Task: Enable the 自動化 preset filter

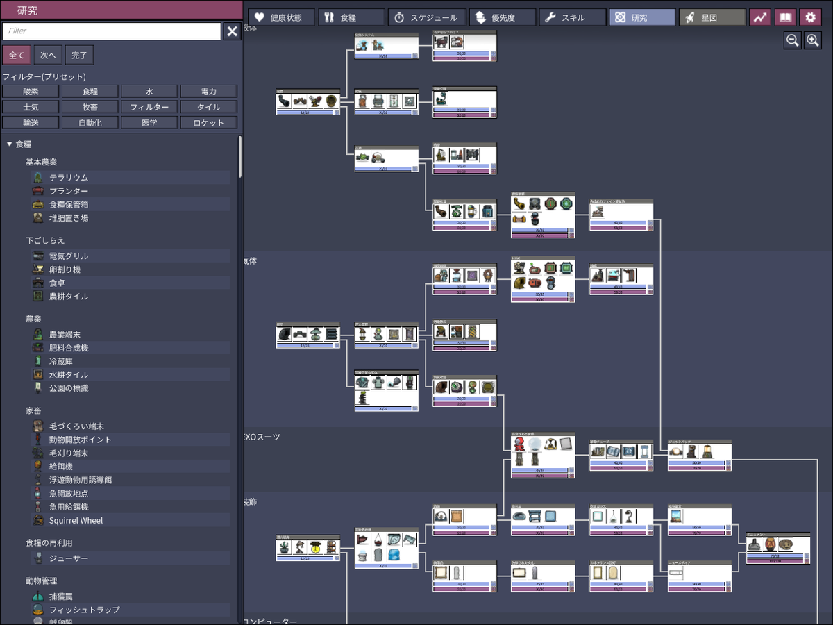Action: click(x=90, y=123)
